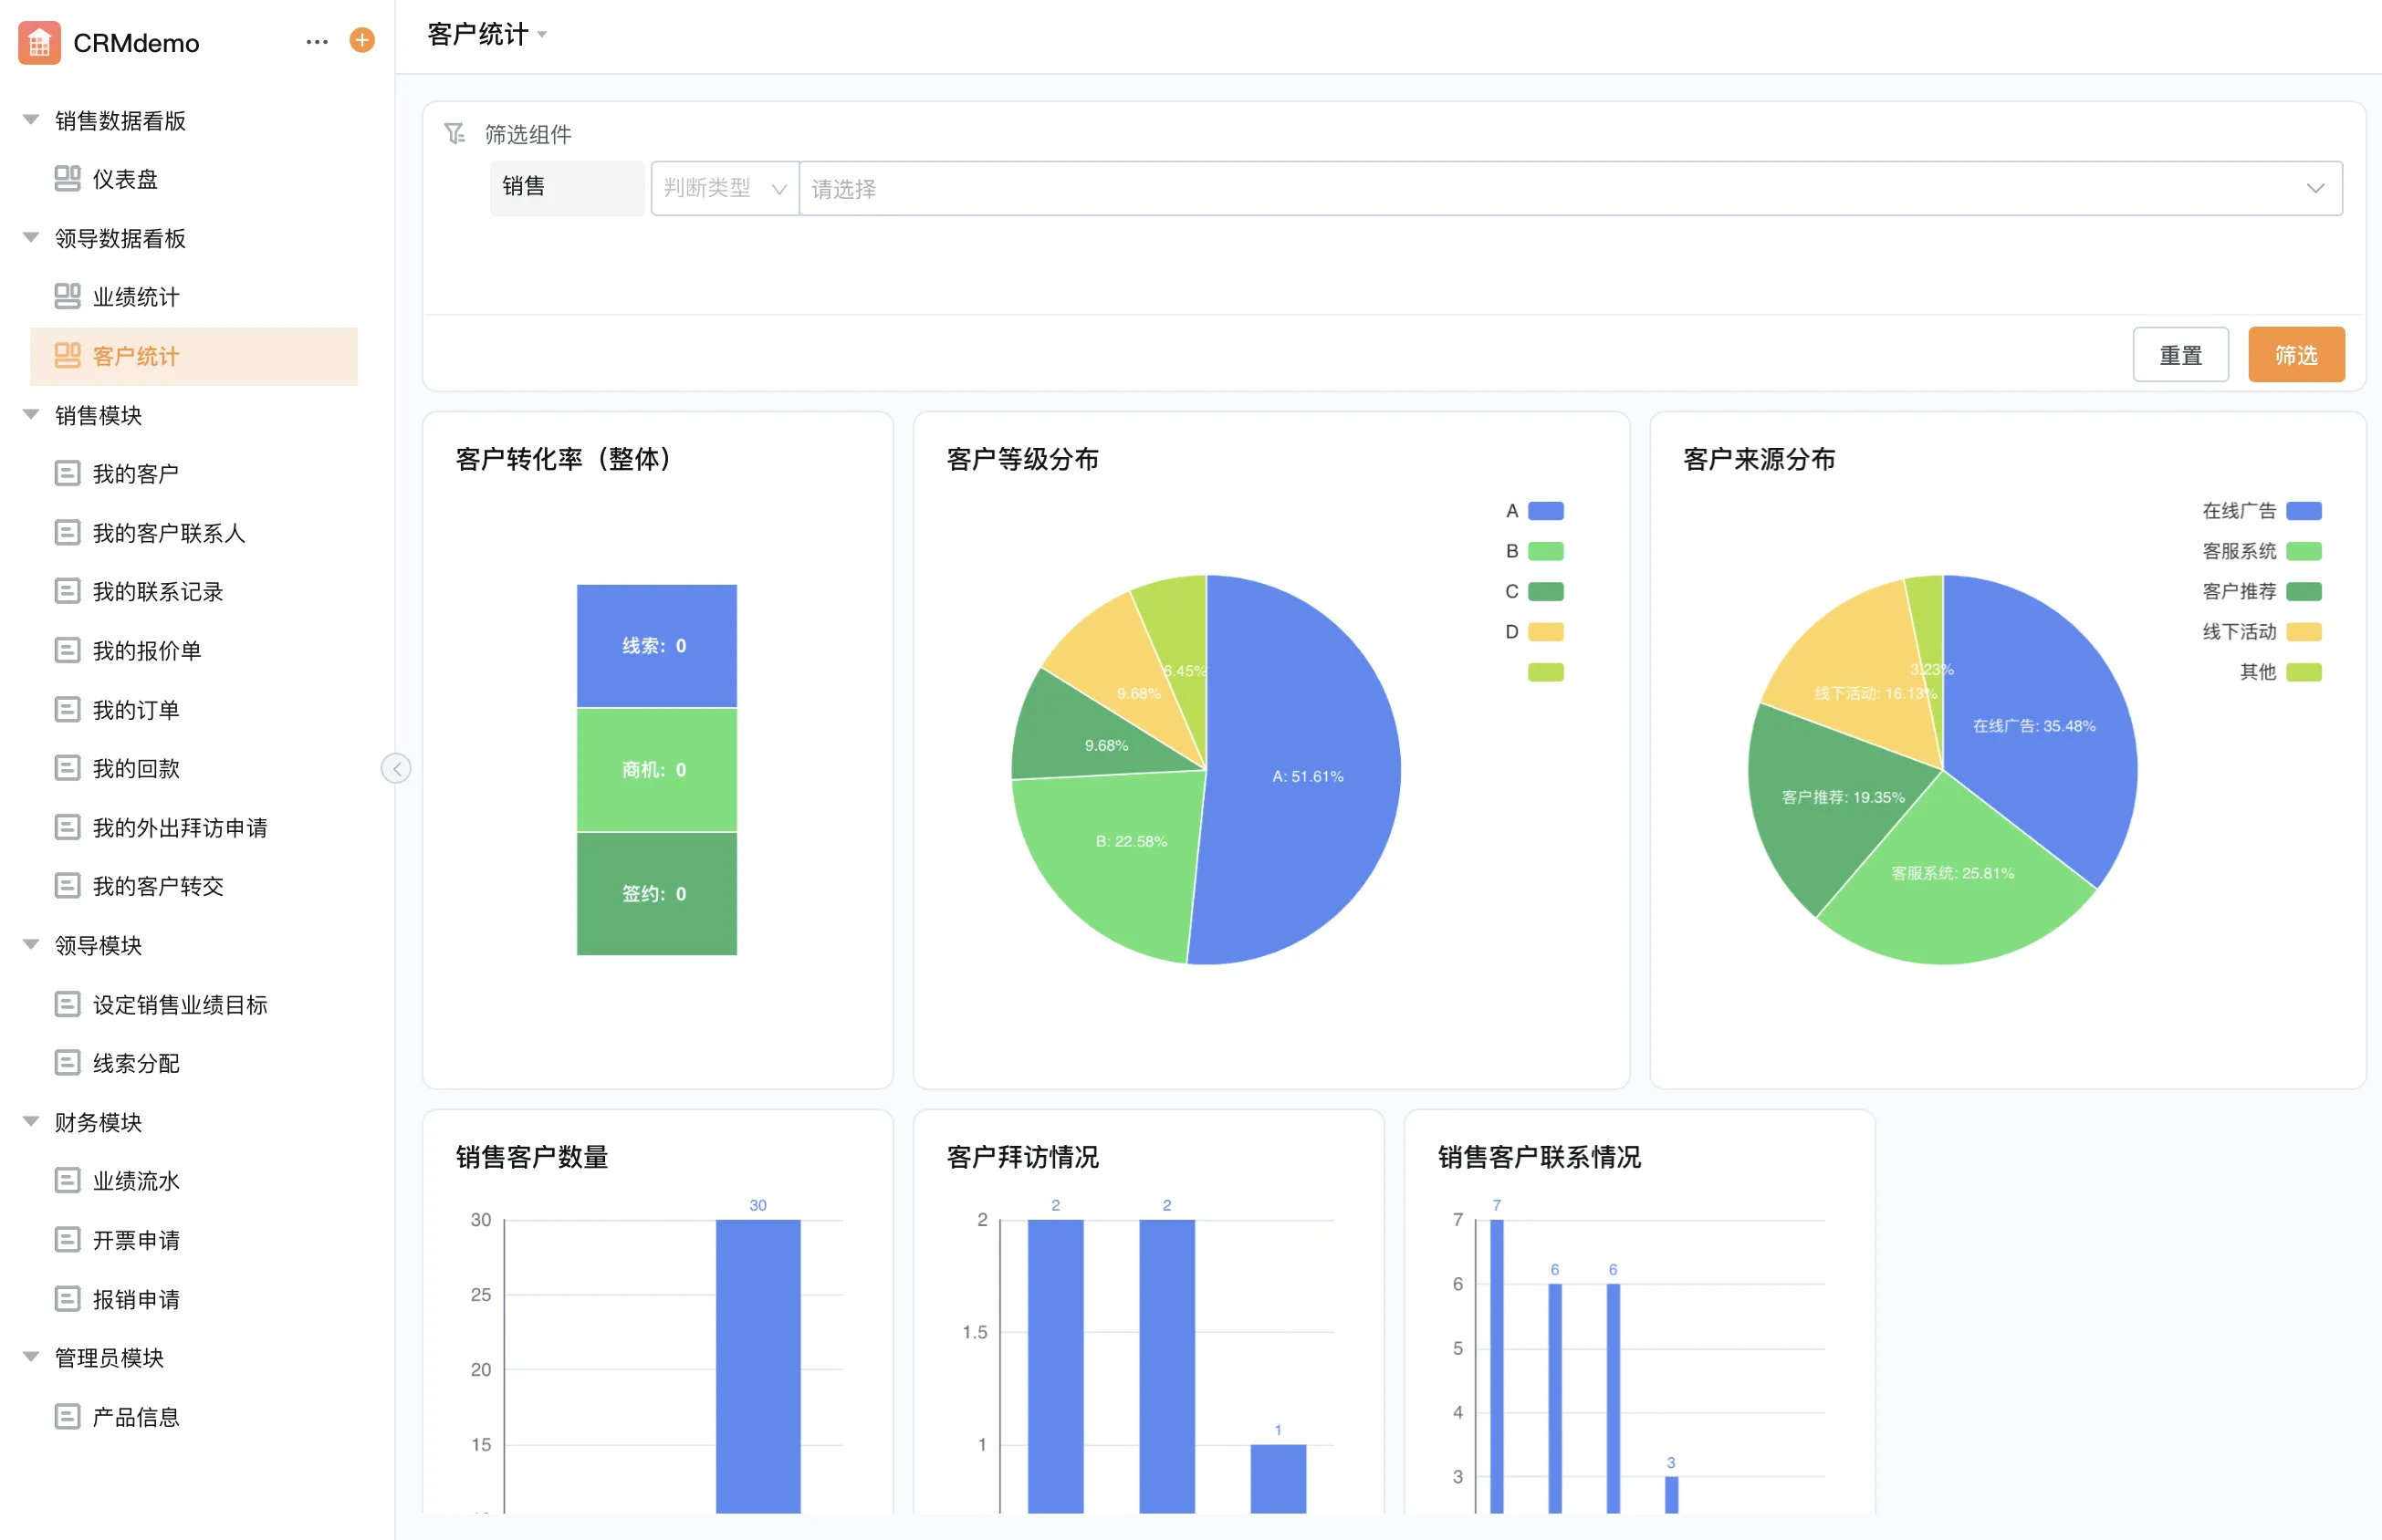2382x1540 pixels.
Task: Click the green B legend color swatch
Action: pyautogui.click(x=1546, y=551)
